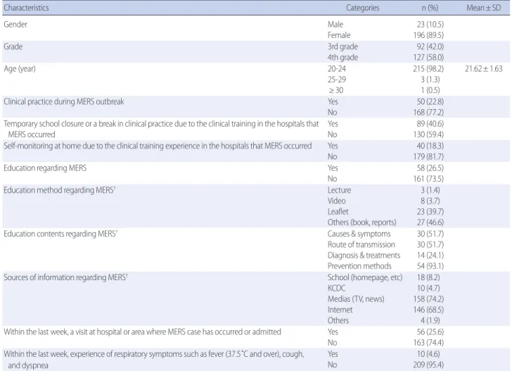Click the 'visit at hospital or area' row label
This screenshot has height=371, width=512.
pyautogui.click(x=142, y=332)
